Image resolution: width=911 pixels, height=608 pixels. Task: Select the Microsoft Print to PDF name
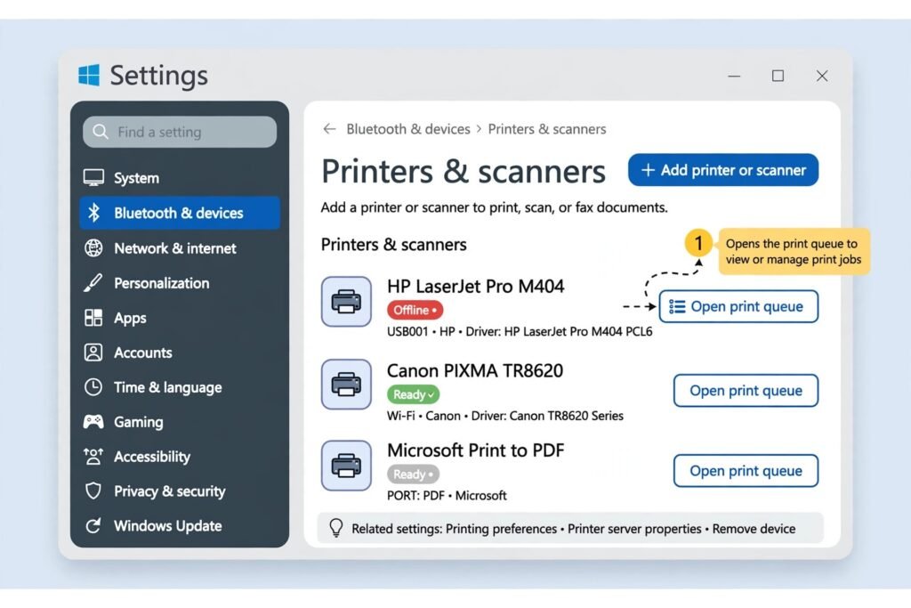click(x=475, y=450)
